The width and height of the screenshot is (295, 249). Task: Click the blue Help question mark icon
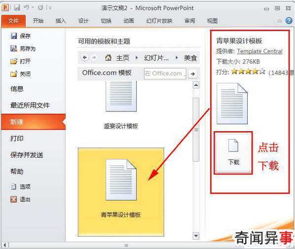point(289,21)
